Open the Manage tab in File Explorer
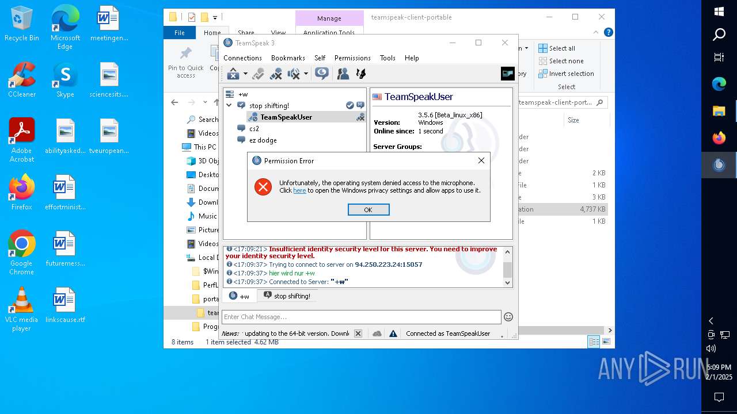This screenshot has height=414, width=737. [329, 18]
